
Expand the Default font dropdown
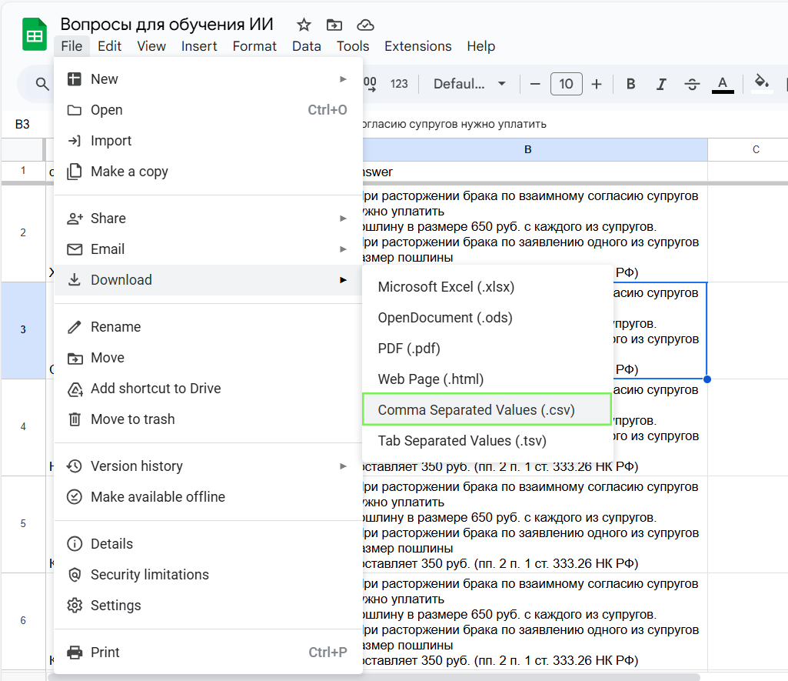(x=470, y=84)
